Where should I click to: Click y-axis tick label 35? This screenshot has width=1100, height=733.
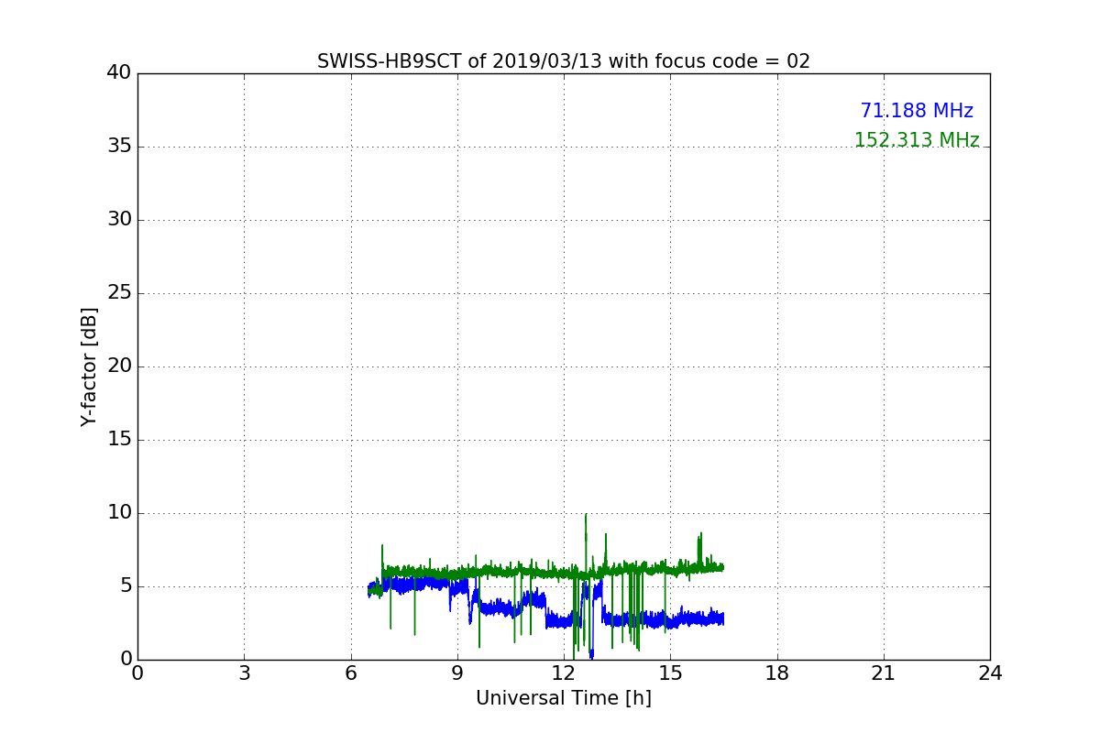pos(119,147)
